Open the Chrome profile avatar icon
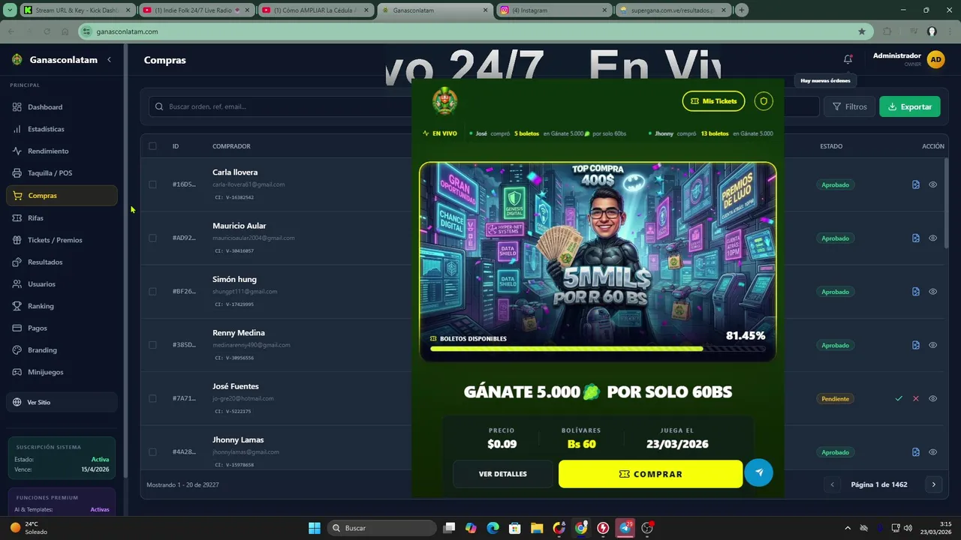The height and width of the screenshot is (540, 961). coord(932,31)
